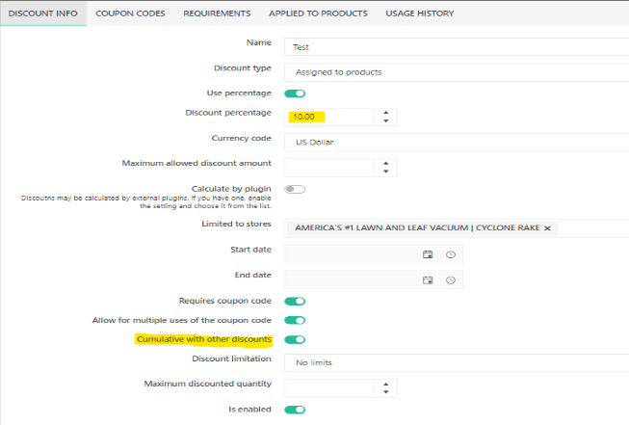Open the Start date calendar picker icon
Screen dimensions: 629x425
428,254
